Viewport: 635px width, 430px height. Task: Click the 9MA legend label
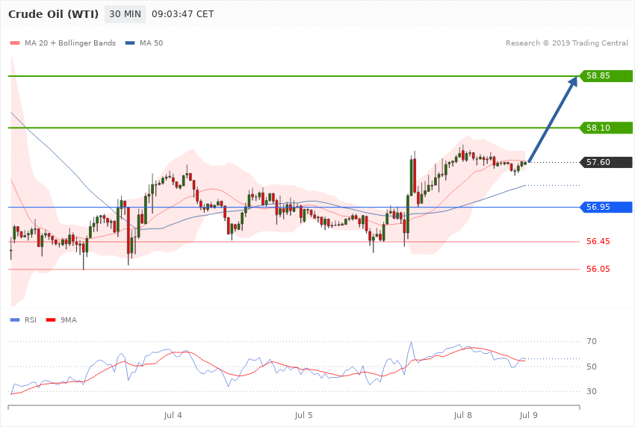69,320
